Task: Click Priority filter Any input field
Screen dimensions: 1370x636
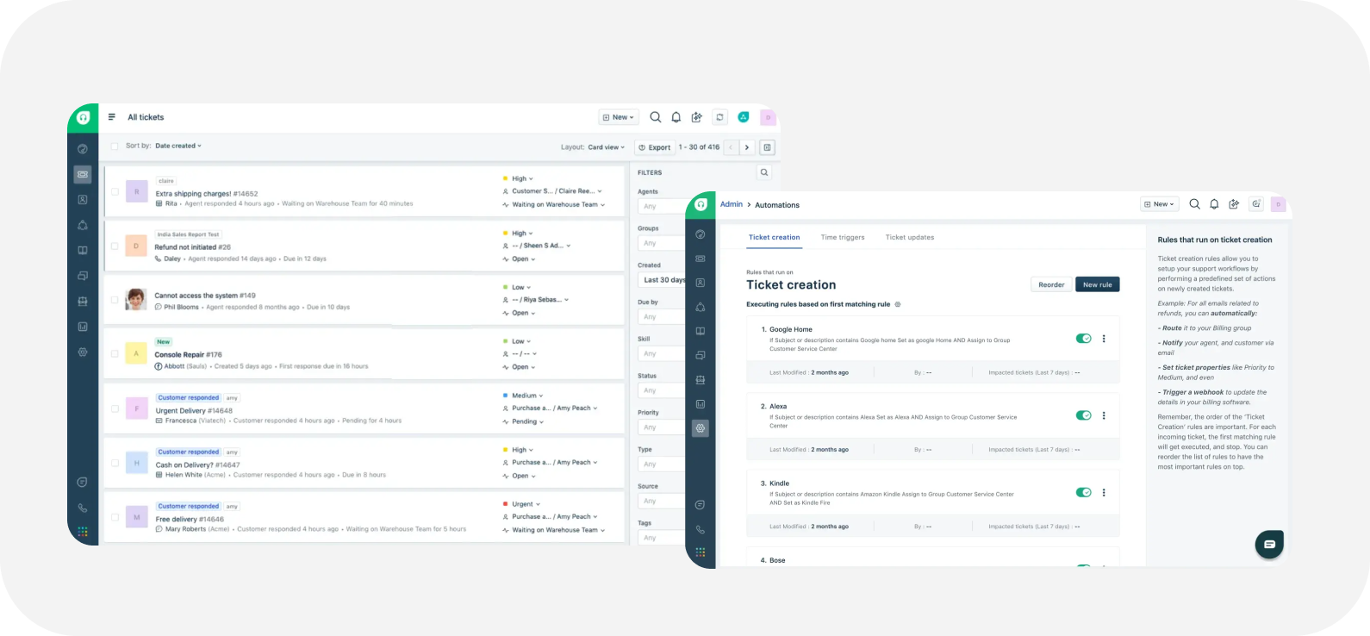Action: pyautogui.click(x=662, y=427)
